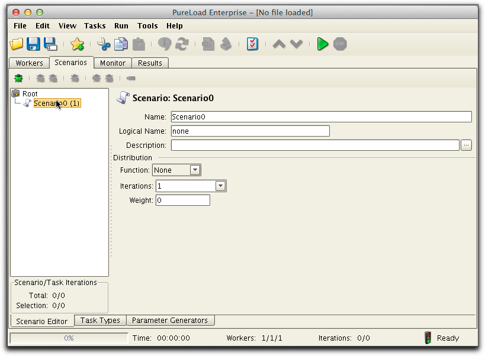Click the Paste clipboard icon
Viewport: 485px width, 356px height.
(x=139, y=44)
